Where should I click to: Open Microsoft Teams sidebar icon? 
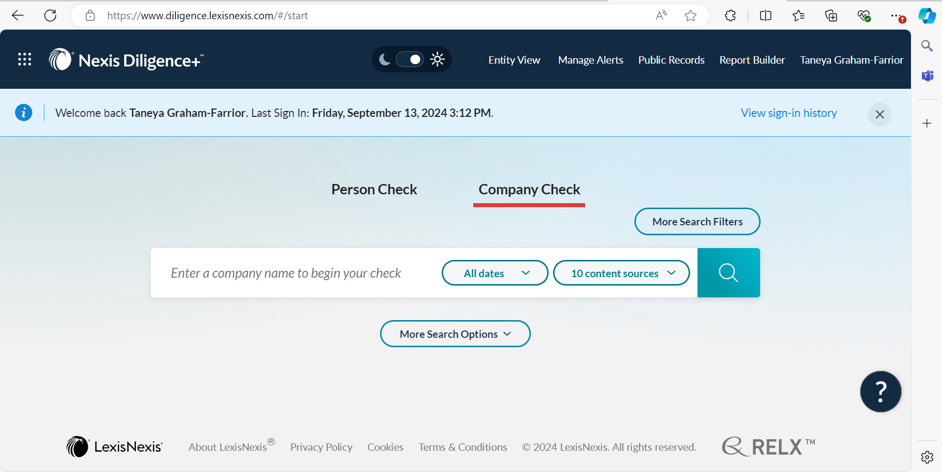coord(927,76)
